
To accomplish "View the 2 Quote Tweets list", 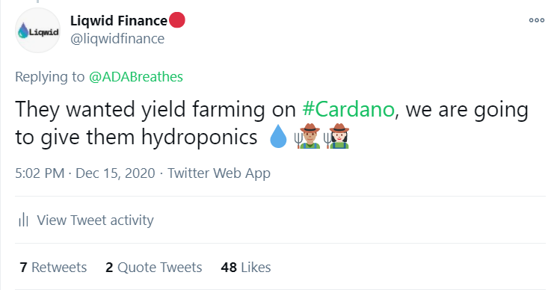I will click(x=153, y=267).
